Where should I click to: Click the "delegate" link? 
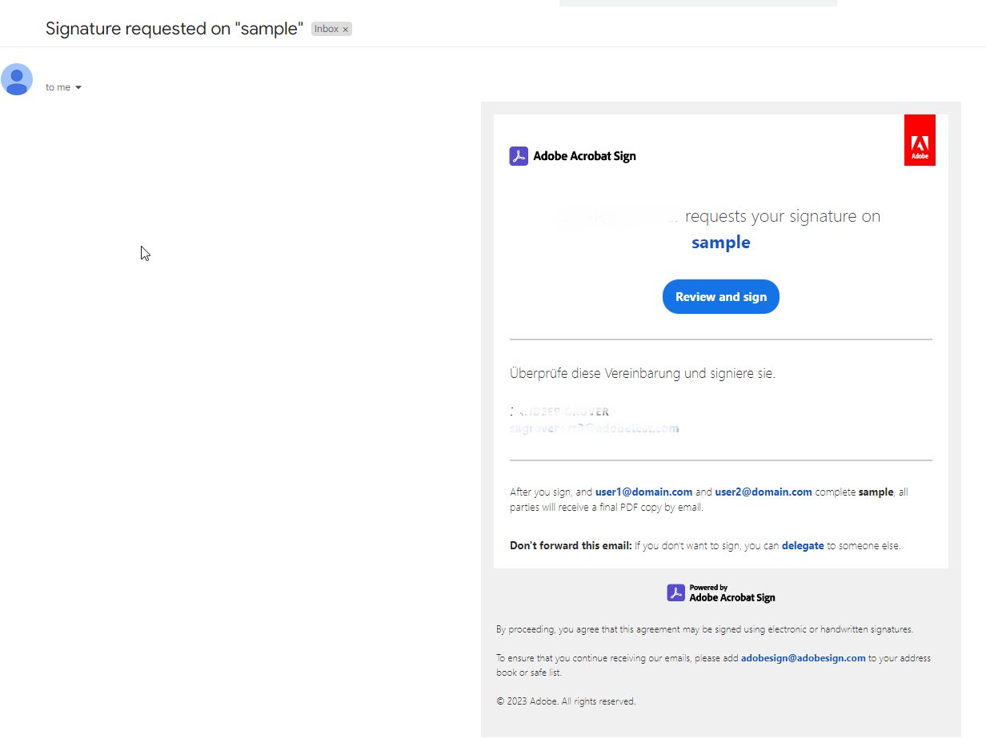pyautogui.click(x=802, y=546)
